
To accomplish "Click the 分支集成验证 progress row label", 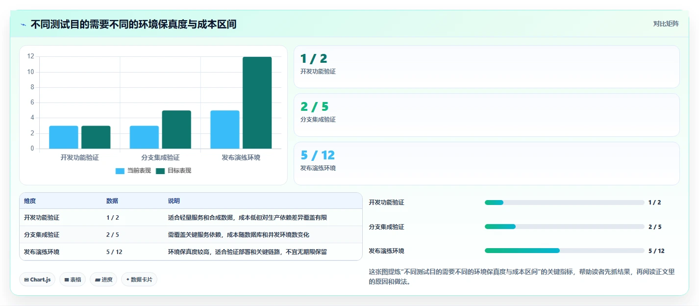I will click(x=386, y=227).
